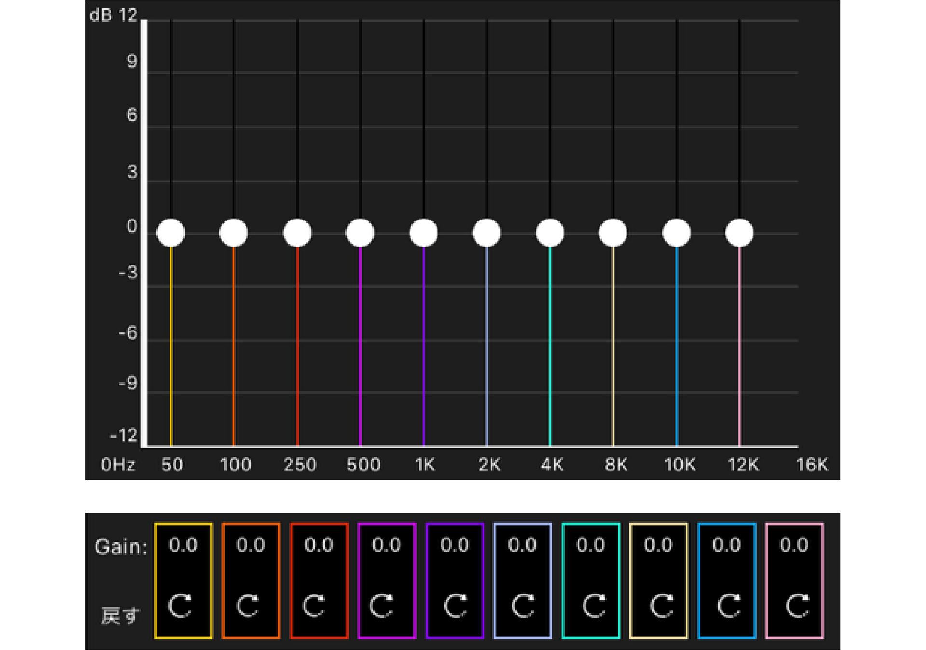Select the purple 1K gain value
This screenshot has width=926, height=650.
click(x=455, y=545)
